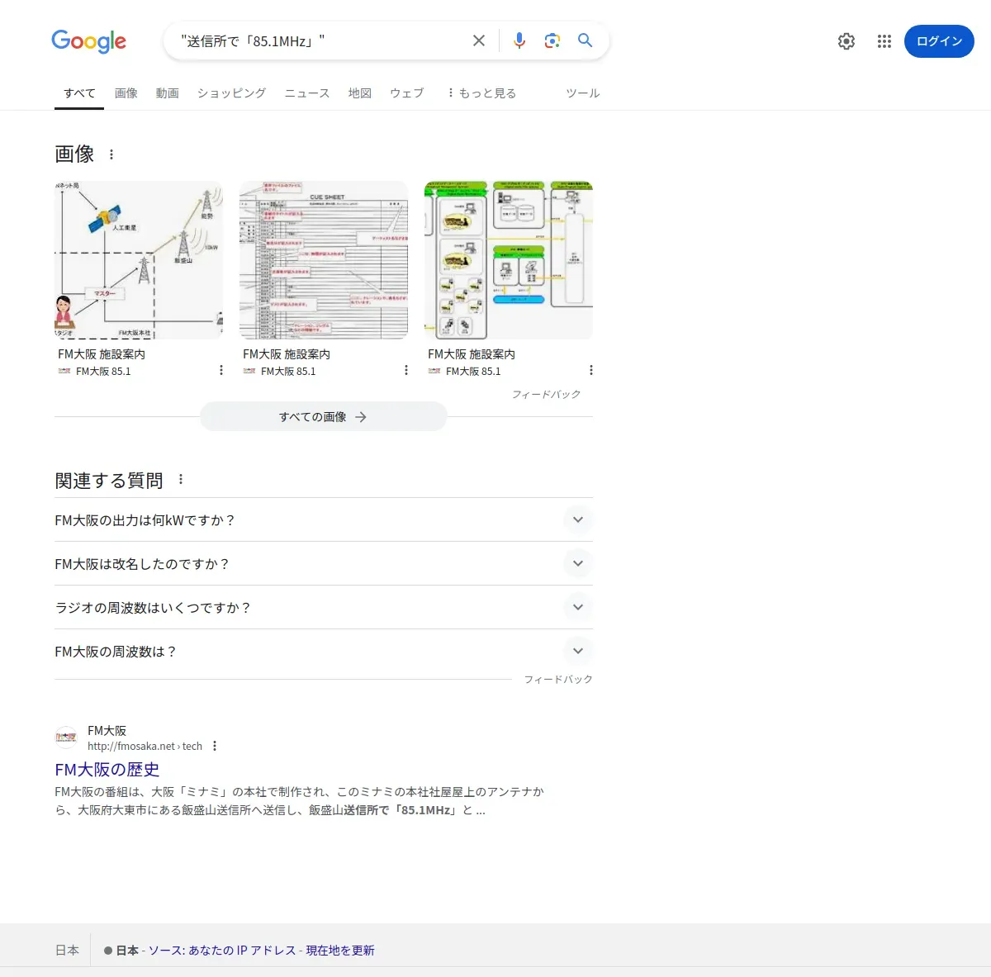Open the FM大阪の歴史 result link
This screenshot has height=977, width=991.
click(107, 770)
